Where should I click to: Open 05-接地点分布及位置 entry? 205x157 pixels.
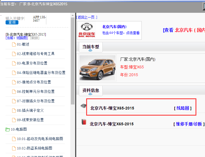coord(34,82)
